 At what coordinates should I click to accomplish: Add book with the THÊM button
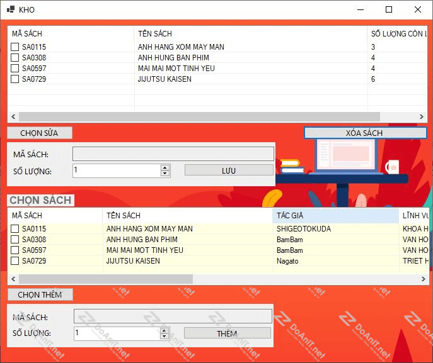[228, 333]
